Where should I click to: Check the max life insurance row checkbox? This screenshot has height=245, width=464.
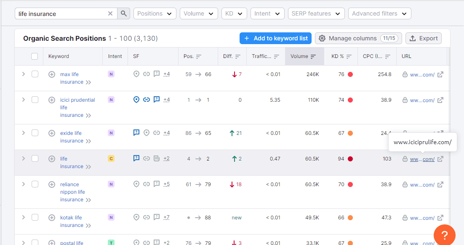click(35, 74)
